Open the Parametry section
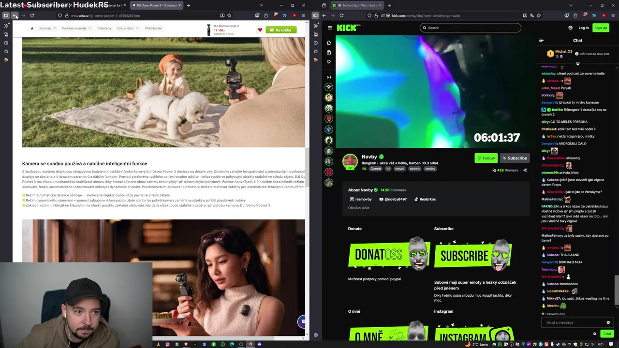Viewport: 619px width, 348px height. pos(104,28)
